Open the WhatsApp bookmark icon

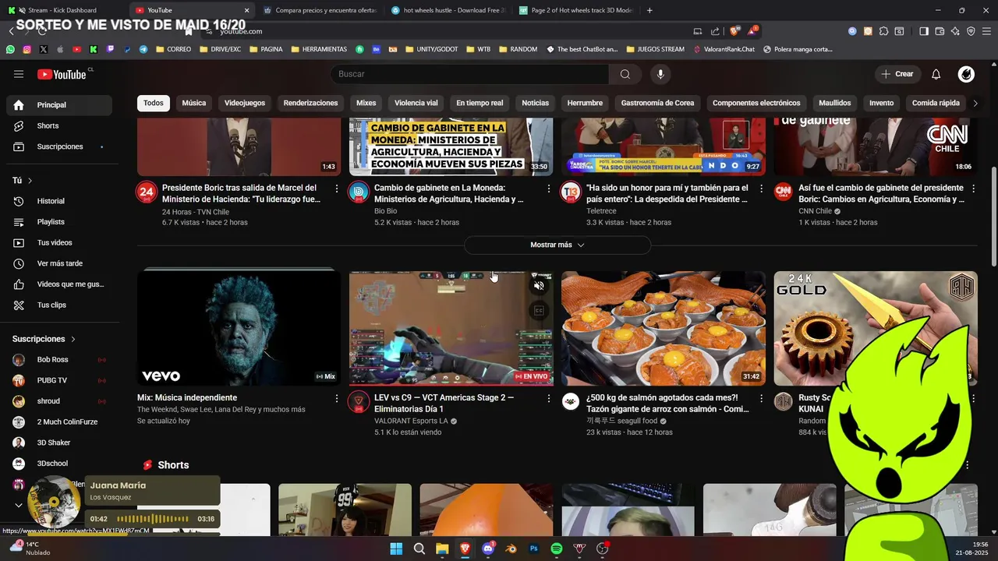(10, 49)
